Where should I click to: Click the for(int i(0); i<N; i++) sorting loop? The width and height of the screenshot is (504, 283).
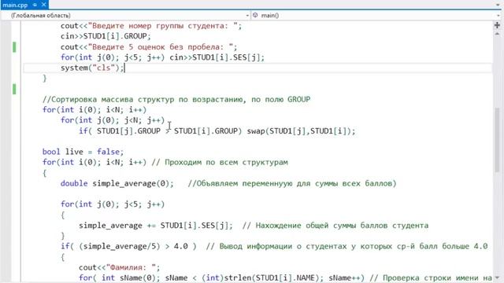click(x=94, y=110)
